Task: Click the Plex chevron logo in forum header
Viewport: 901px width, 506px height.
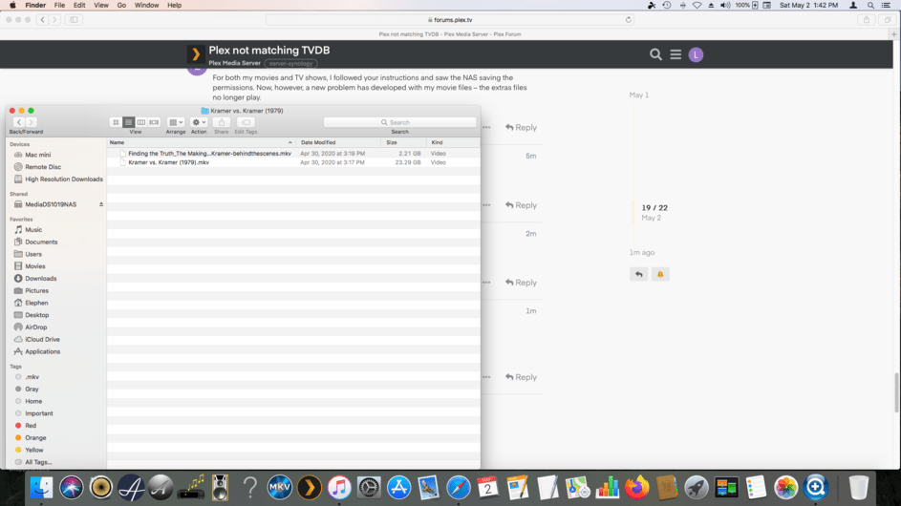Action: click(196, 54)
